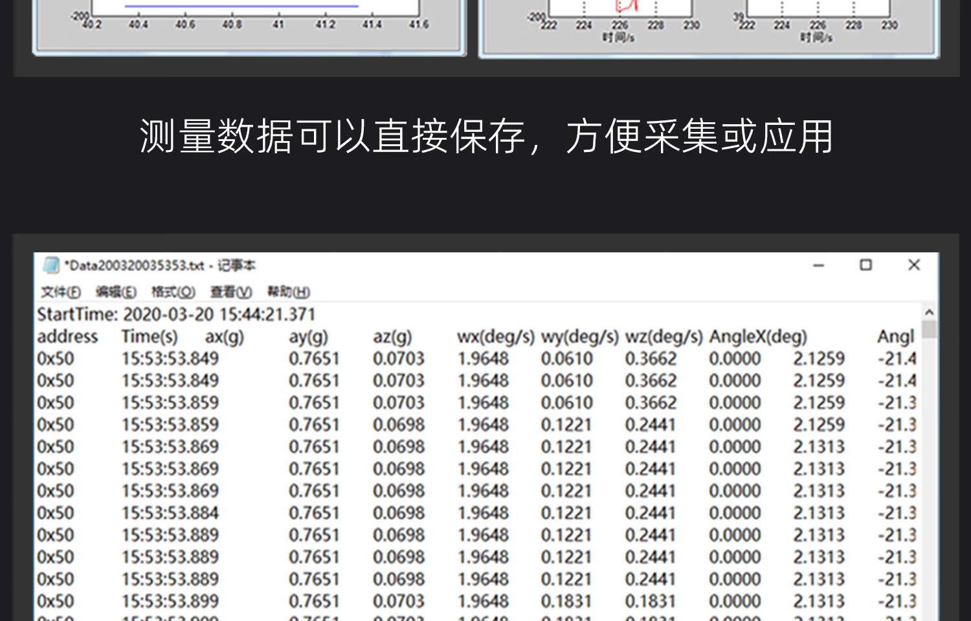971x621 pixels.
Task: Click the "Time(s)" column header text
Action: 150,336
